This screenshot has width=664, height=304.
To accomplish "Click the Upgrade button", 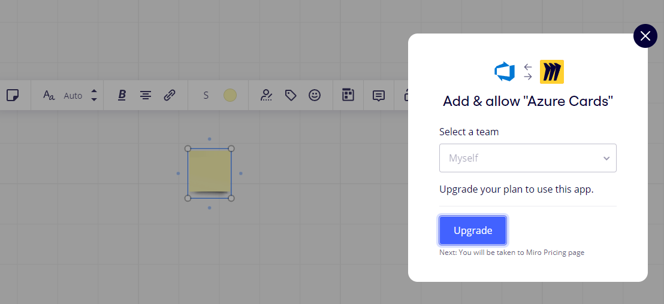I will (473, 230).
